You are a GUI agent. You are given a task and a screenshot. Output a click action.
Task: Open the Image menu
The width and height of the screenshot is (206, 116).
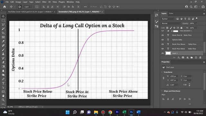tap(18, 2)
